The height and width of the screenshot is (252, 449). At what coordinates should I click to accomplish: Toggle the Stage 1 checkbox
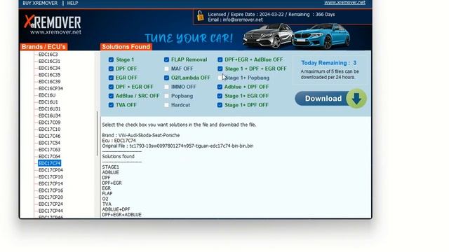pyautogui.click(x=111, y=59)
